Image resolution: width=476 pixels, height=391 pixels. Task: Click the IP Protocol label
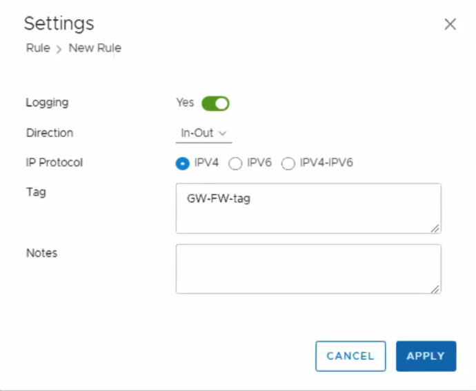pyautogui.click(x=54, y=163)
